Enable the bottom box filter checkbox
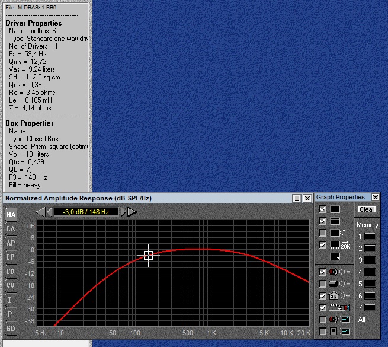Screen dimensions: 388x347 (x=323, y=332)
